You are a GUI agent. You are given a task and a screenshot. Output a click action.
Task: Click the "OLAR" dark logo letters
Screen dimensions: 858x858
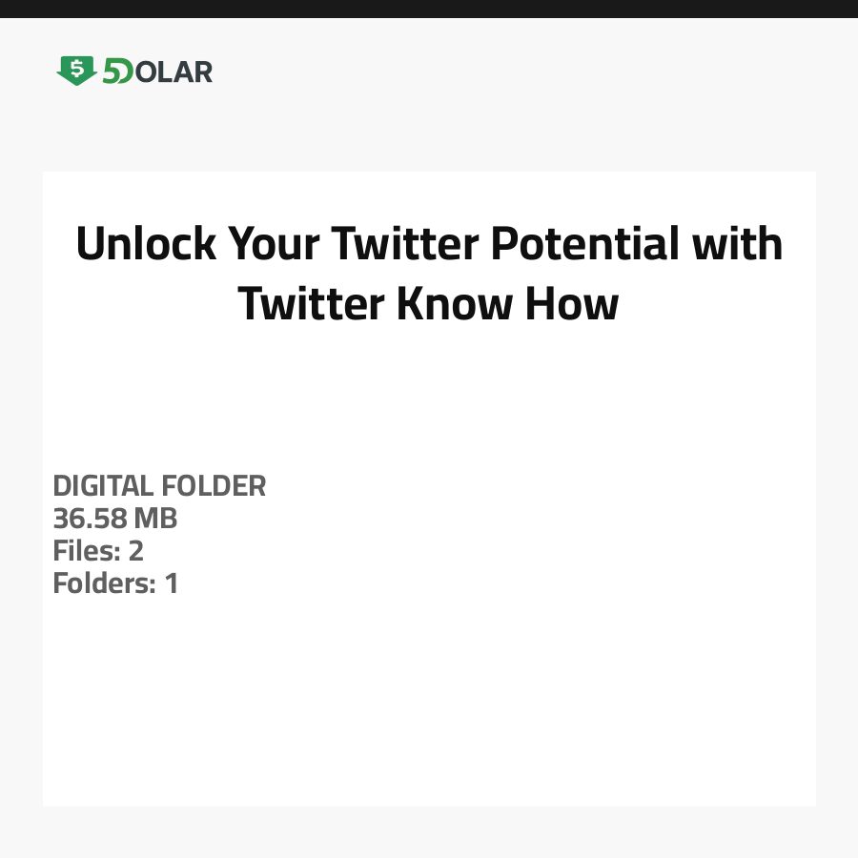(174, 71)
